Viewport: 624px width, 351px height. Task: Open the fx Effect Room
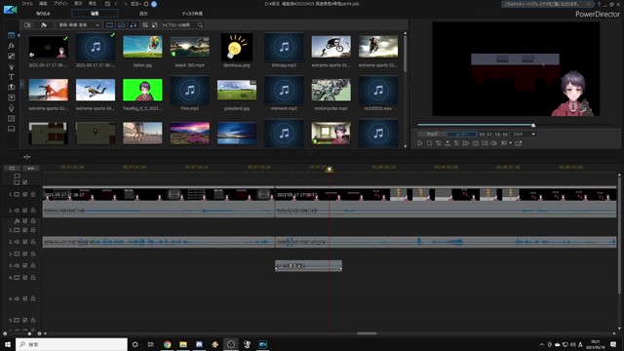point(11,46)
